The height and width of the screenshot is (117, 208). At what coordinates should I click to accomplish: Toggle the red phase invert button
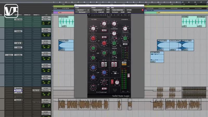click(x=112, y=82)
